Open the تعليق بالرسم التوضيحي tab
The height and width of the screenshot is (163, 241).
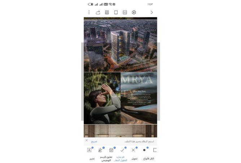[106, 159]
